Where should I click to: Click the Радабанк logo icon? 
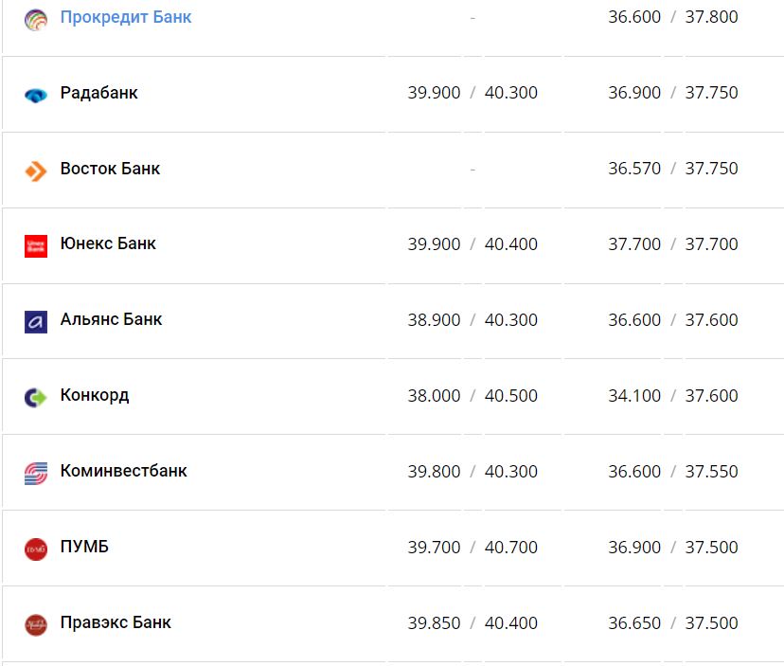tap(36, 95)
